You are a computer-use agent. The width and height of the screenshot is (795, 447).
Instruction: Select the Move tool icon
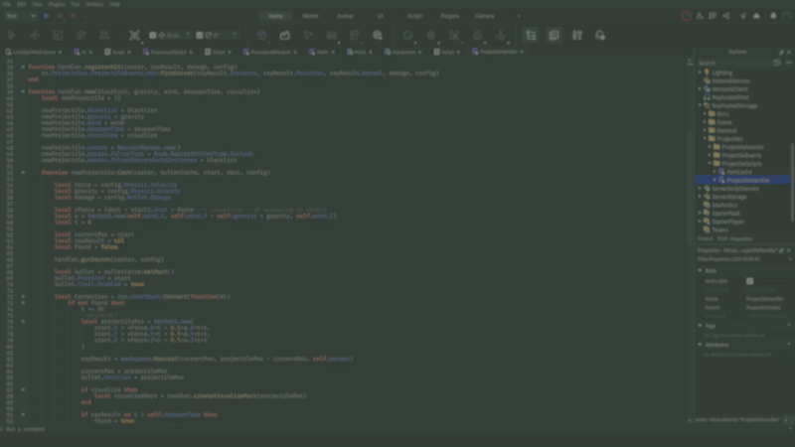point(35,36)
